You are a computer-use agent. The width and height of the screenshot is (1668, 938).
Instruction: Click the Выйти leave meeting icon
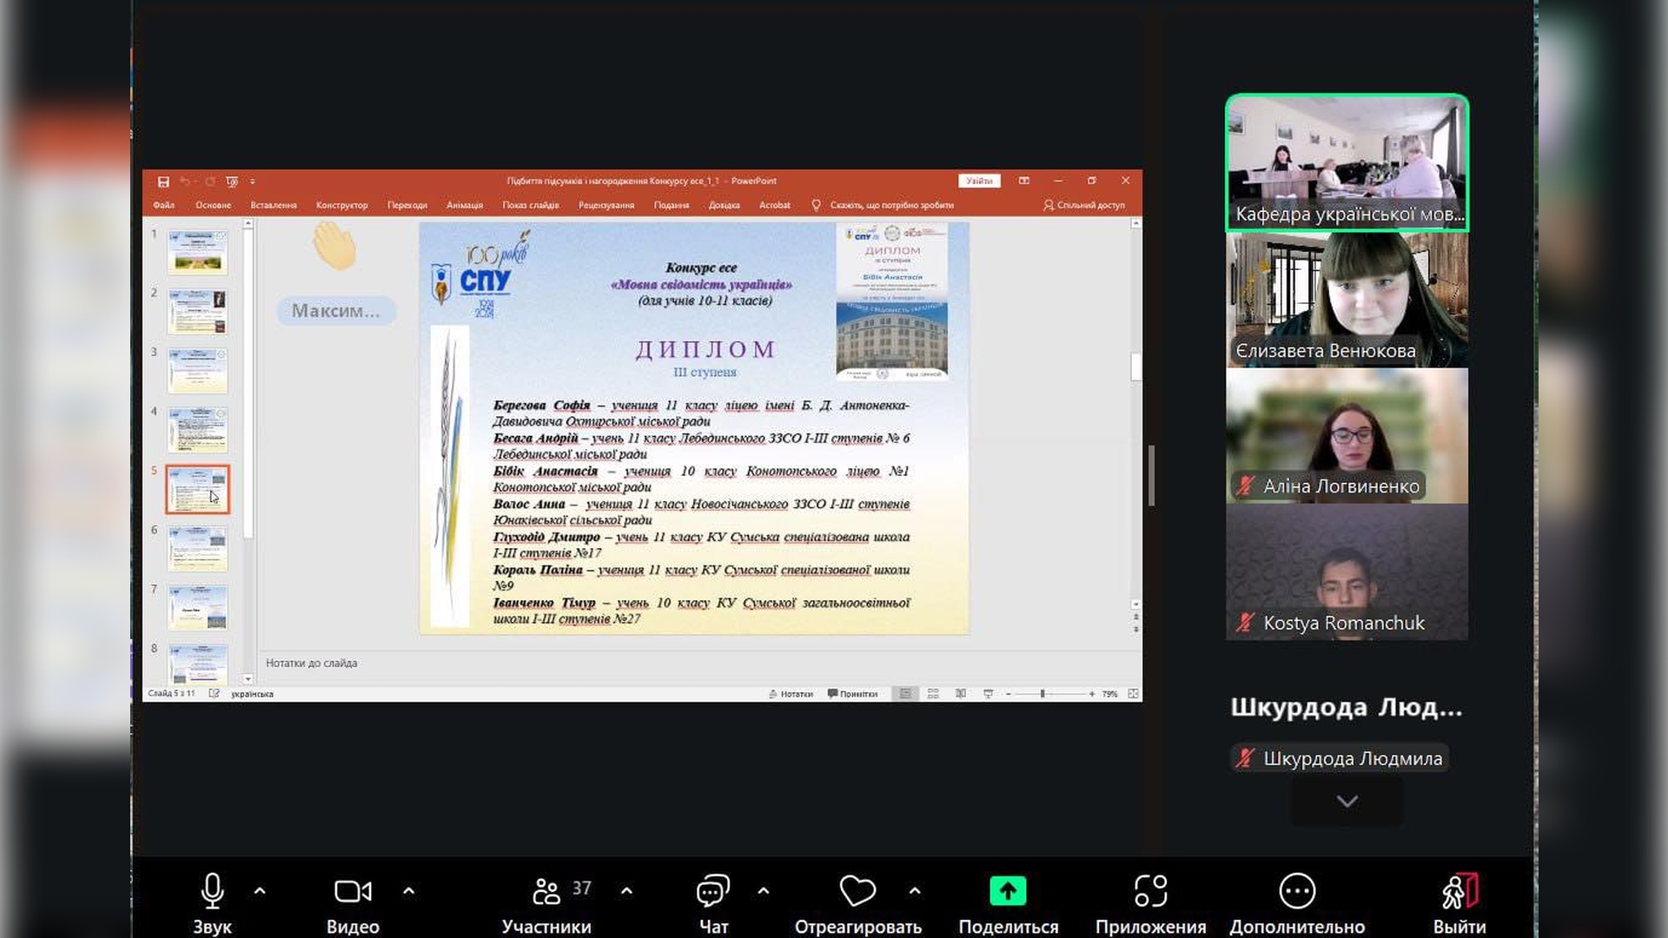[x=1459, y=891]
